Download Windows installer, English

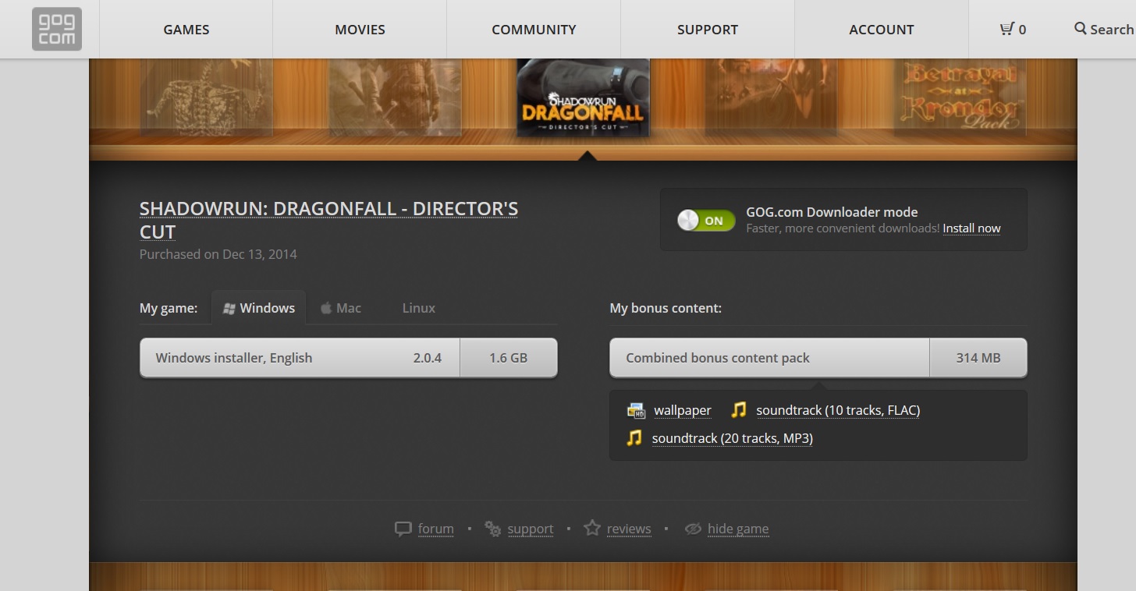click(300, 358)
